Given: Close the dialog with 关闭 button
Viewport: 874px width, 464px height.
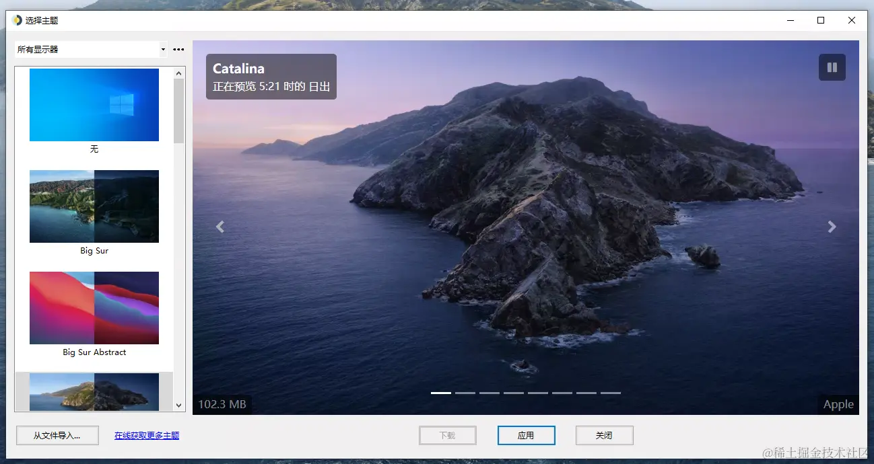Looking at the screenshot, I should point(604,436).
